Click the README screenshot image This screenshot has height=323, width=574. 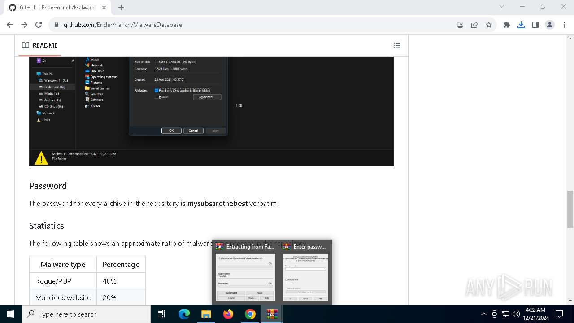pos(211,111)
